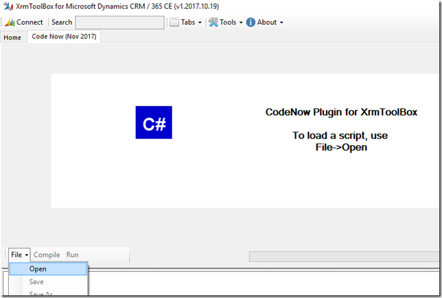The height and width of the screenshot is (298, 442).
Task: Click the Search label in toolbar
Action: click(x=62, y=22)
